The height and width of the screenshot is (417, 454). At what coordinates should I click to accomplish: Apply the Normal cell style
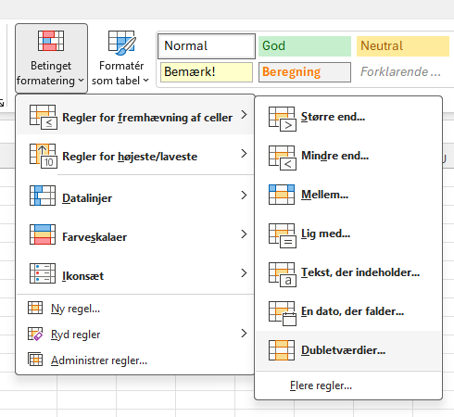click(207, 46)
